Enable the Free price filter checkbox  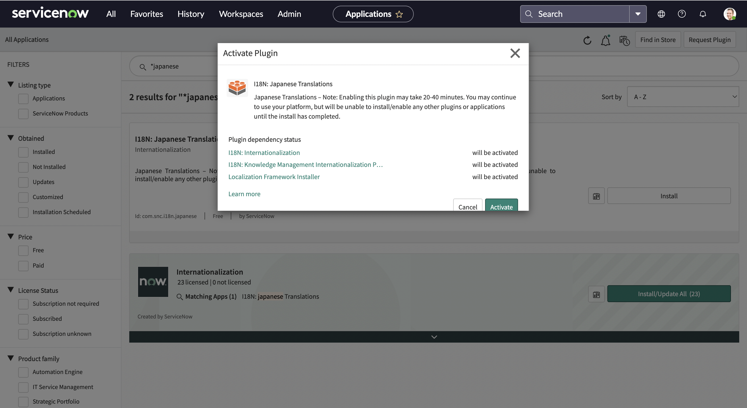click(23, 250)
